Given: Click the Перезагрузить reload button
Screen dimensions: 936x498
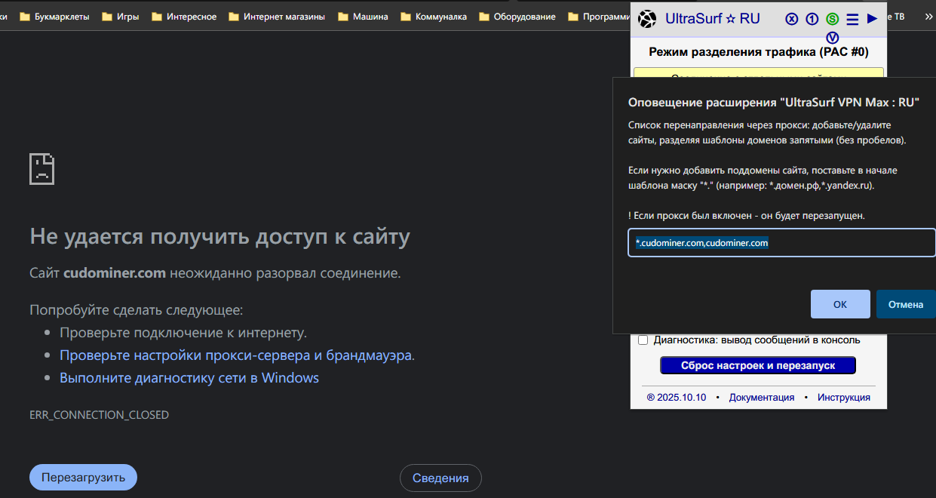Looking at the screenshot, I should point(83,478).
